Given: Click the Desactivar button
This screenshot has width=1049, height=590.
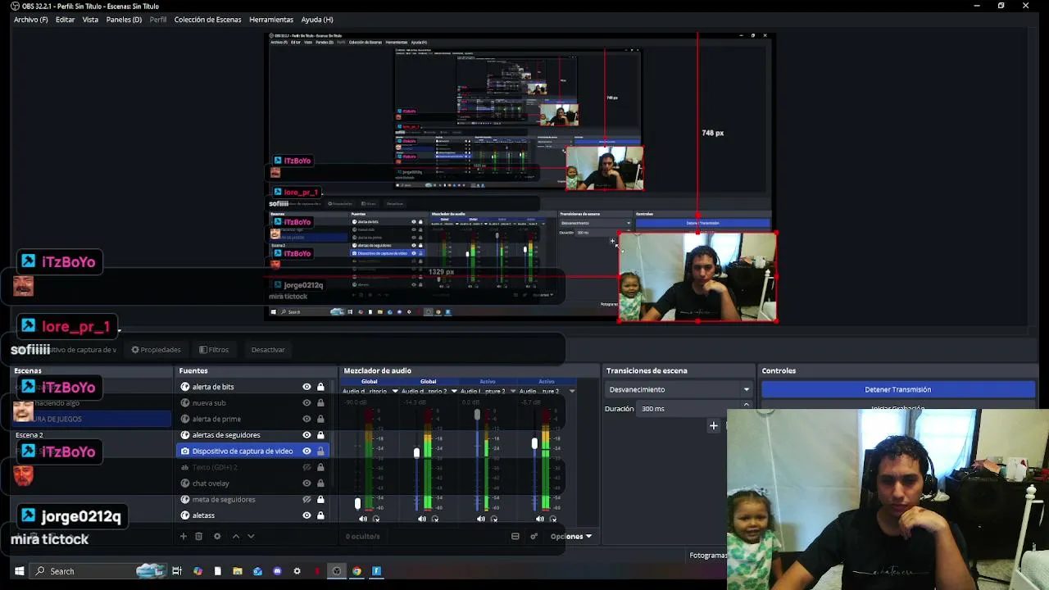Looking at the screenshot, I should pyautogui.click(x=268, y=350).
